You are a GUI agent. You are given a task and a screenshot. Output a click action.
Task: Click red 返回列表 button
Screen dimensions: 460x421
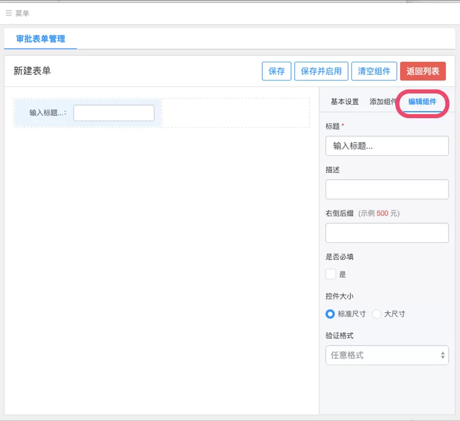click(x=423, y=71)
